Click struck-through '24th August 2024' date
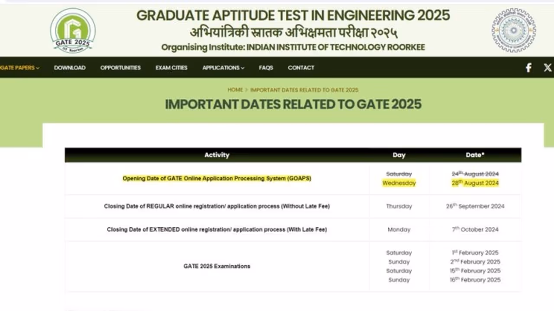The width and height of the screenshot is (554, 311). (475, 174)
